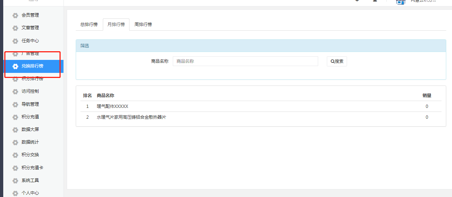Select the product row 暖气配件XXXXX
The image size is (452, 197).
tap(261, 106)
